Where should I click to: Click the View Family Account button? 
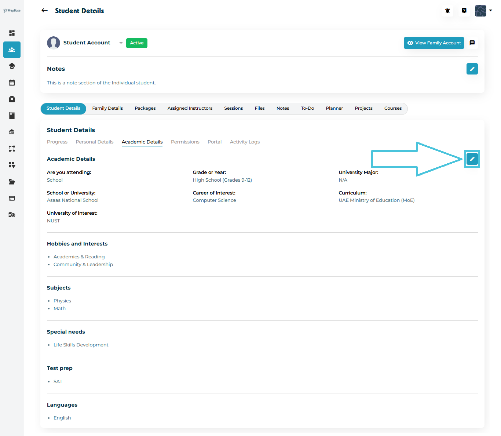(434, 43)
